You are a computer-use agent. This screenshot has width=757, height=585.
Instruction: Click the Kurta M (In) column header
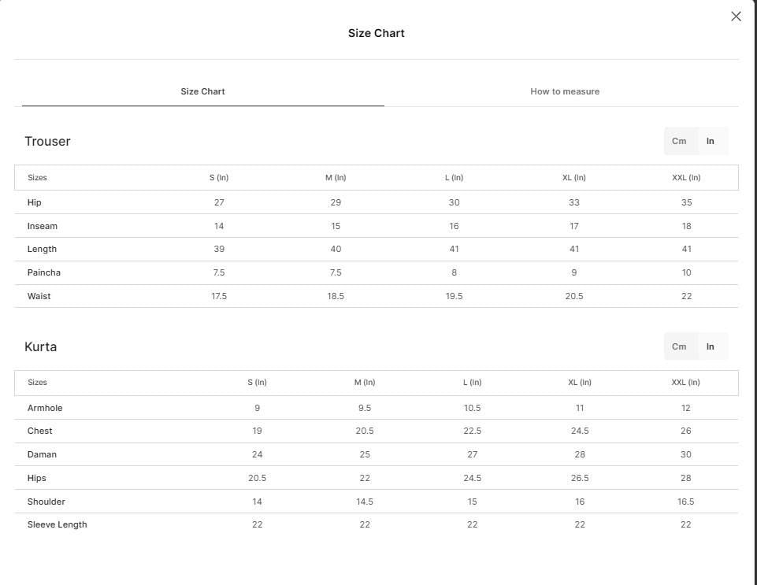point(365,383)
